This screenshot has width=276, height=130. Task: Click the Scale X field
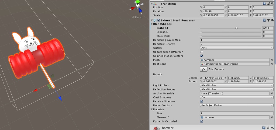click(213, 15)
